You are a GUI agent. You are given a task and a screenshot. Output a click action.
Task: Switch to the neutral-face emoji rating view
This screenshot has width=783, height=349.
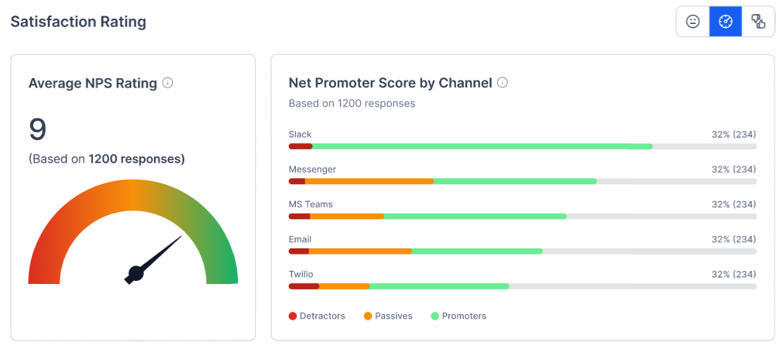pyautogui.click(x=693, y=22)
